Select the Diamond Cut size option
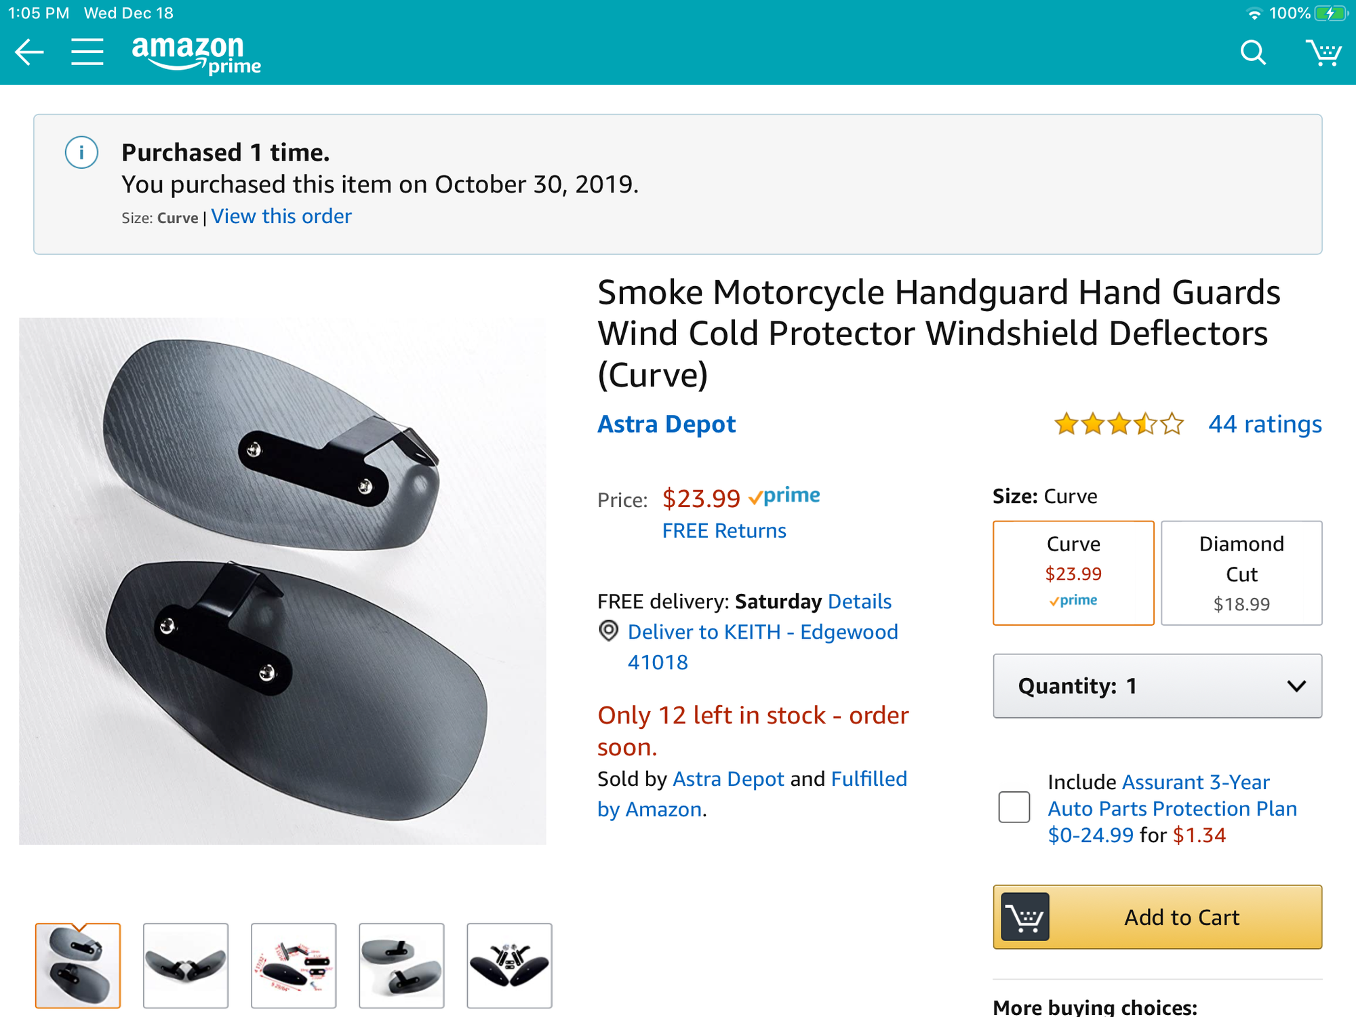The image size is (1356, 1017). coord(1241,573)
